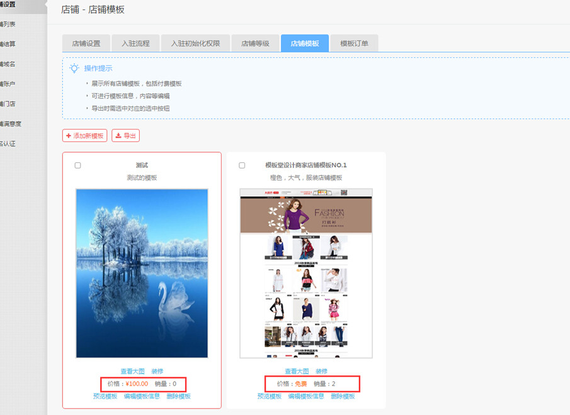Image resolution: width=570 pixels, height=415 pixels.
Task: Click the 橙色，大气，服装店铺模板 description
Action: pyautogui.click(x=306, y=178)
